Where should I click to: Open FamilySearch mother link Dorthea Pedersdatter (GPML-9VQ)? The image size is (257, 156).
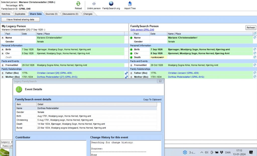pyautogui.click(x=186, y=77)
